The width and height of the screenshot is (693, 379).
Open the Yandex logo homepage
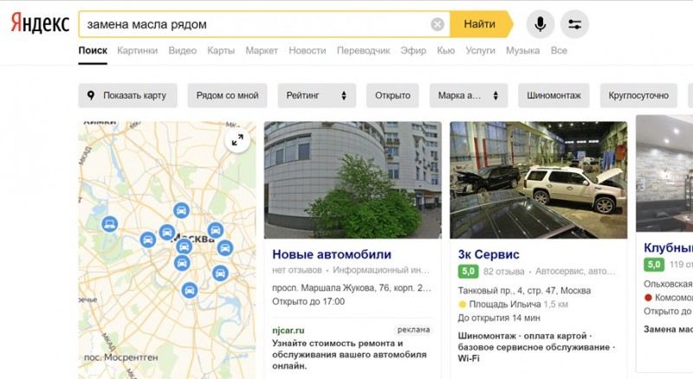tap(40, 23)
